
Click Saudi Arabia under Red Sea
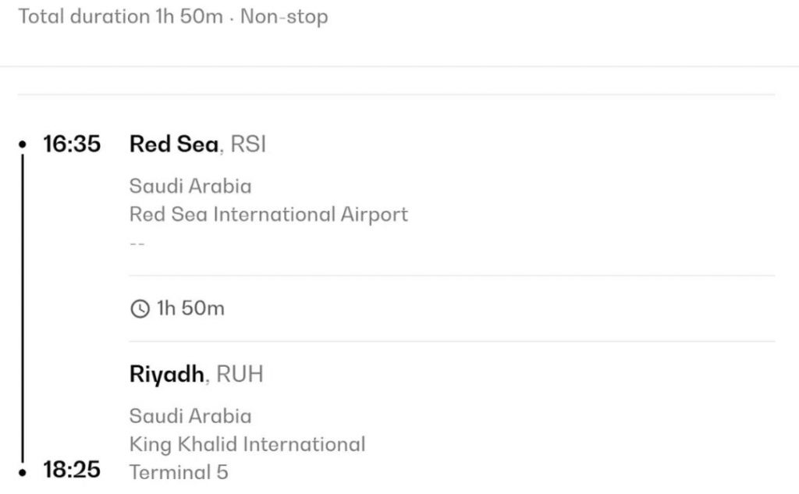tap(190, 187)
